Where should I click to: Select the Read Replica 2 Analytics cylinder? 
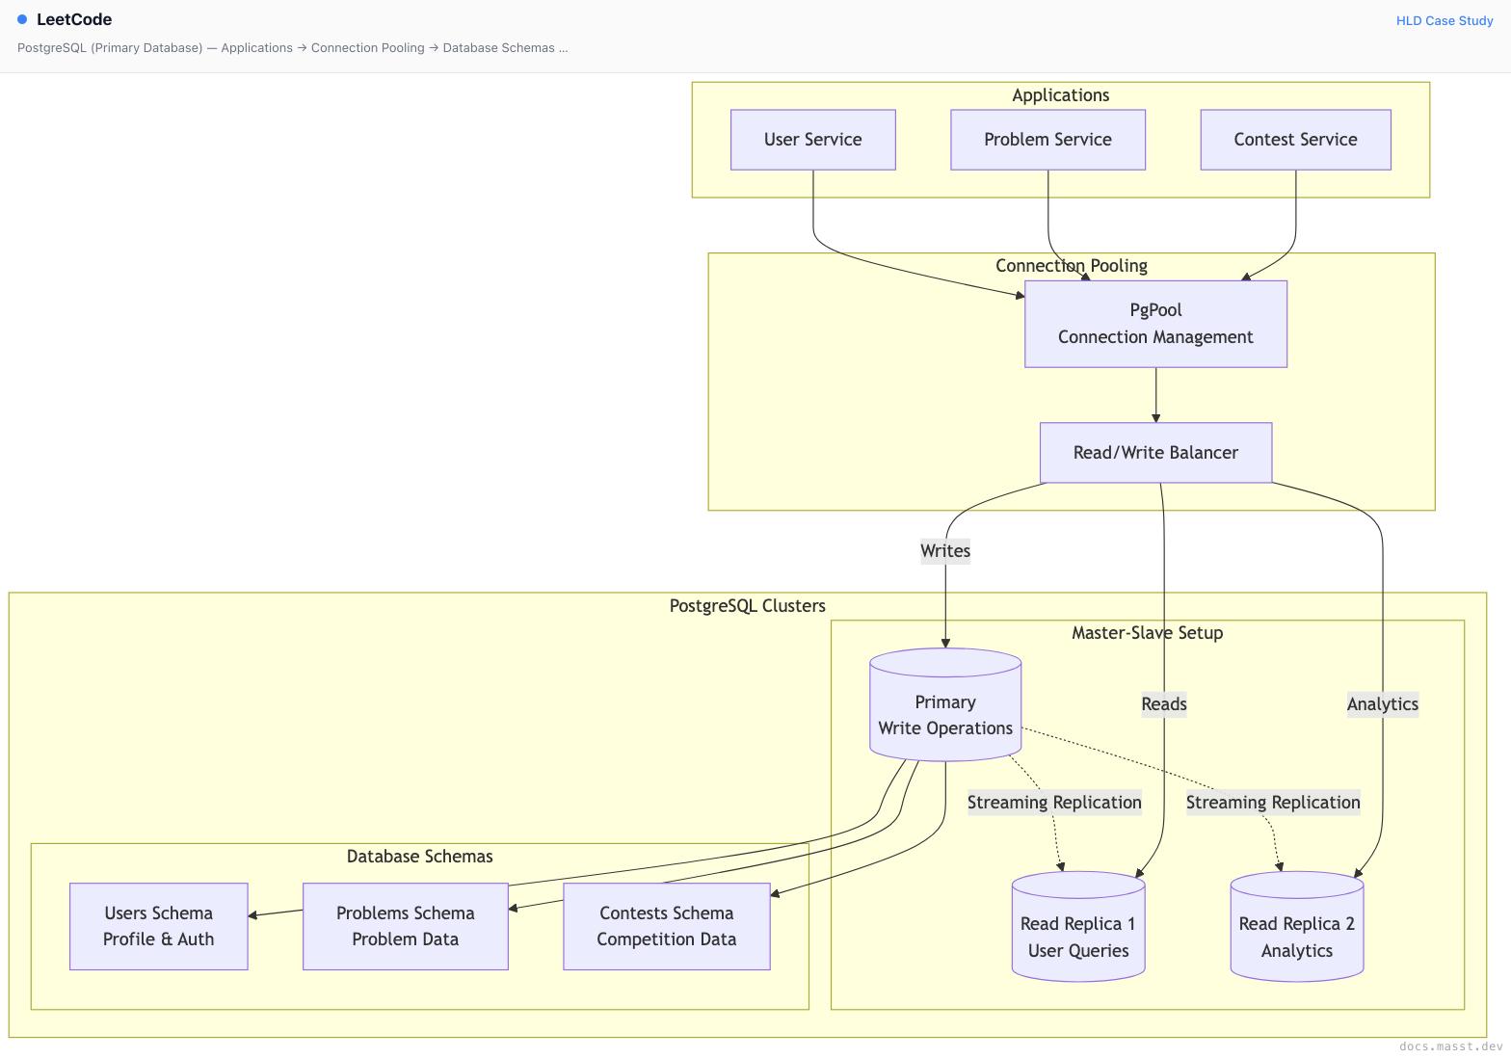[1297, 927]
